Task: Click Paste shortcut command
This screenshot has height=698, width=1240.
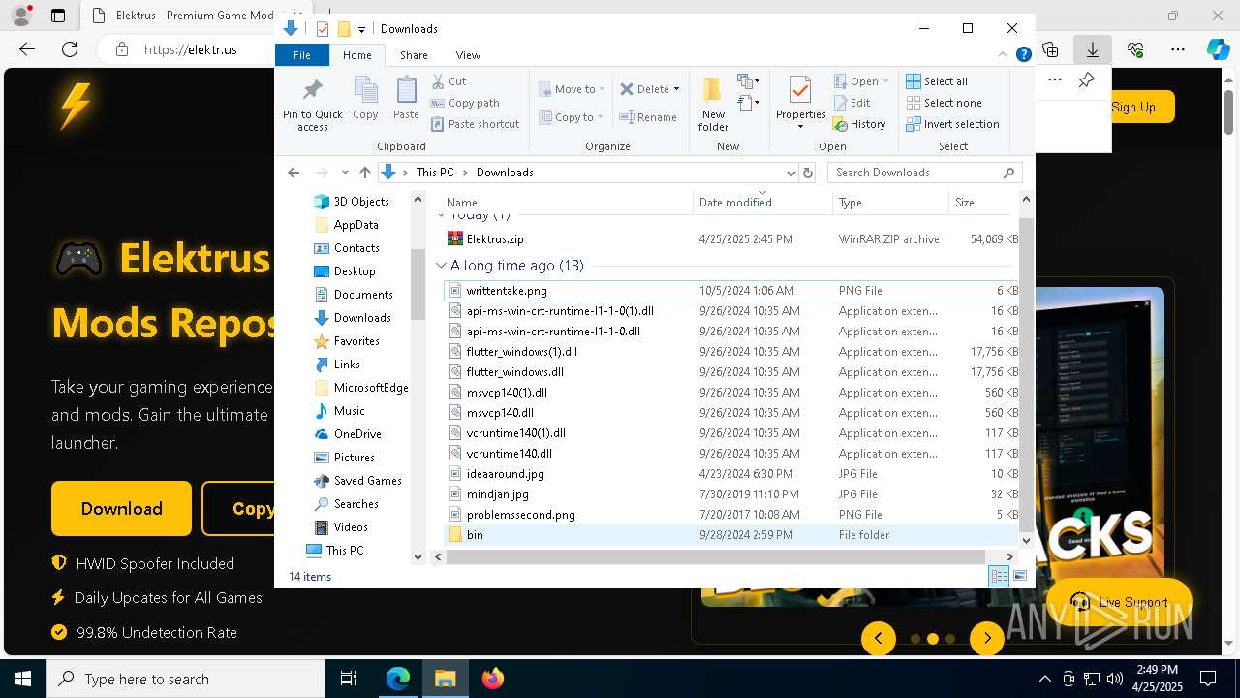Action: point(476,124)
